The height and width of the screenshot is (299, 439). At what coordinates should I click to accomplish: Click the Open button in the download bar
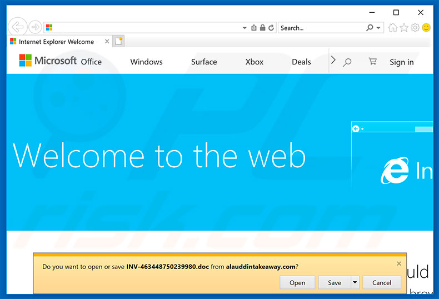pos(297,283)
